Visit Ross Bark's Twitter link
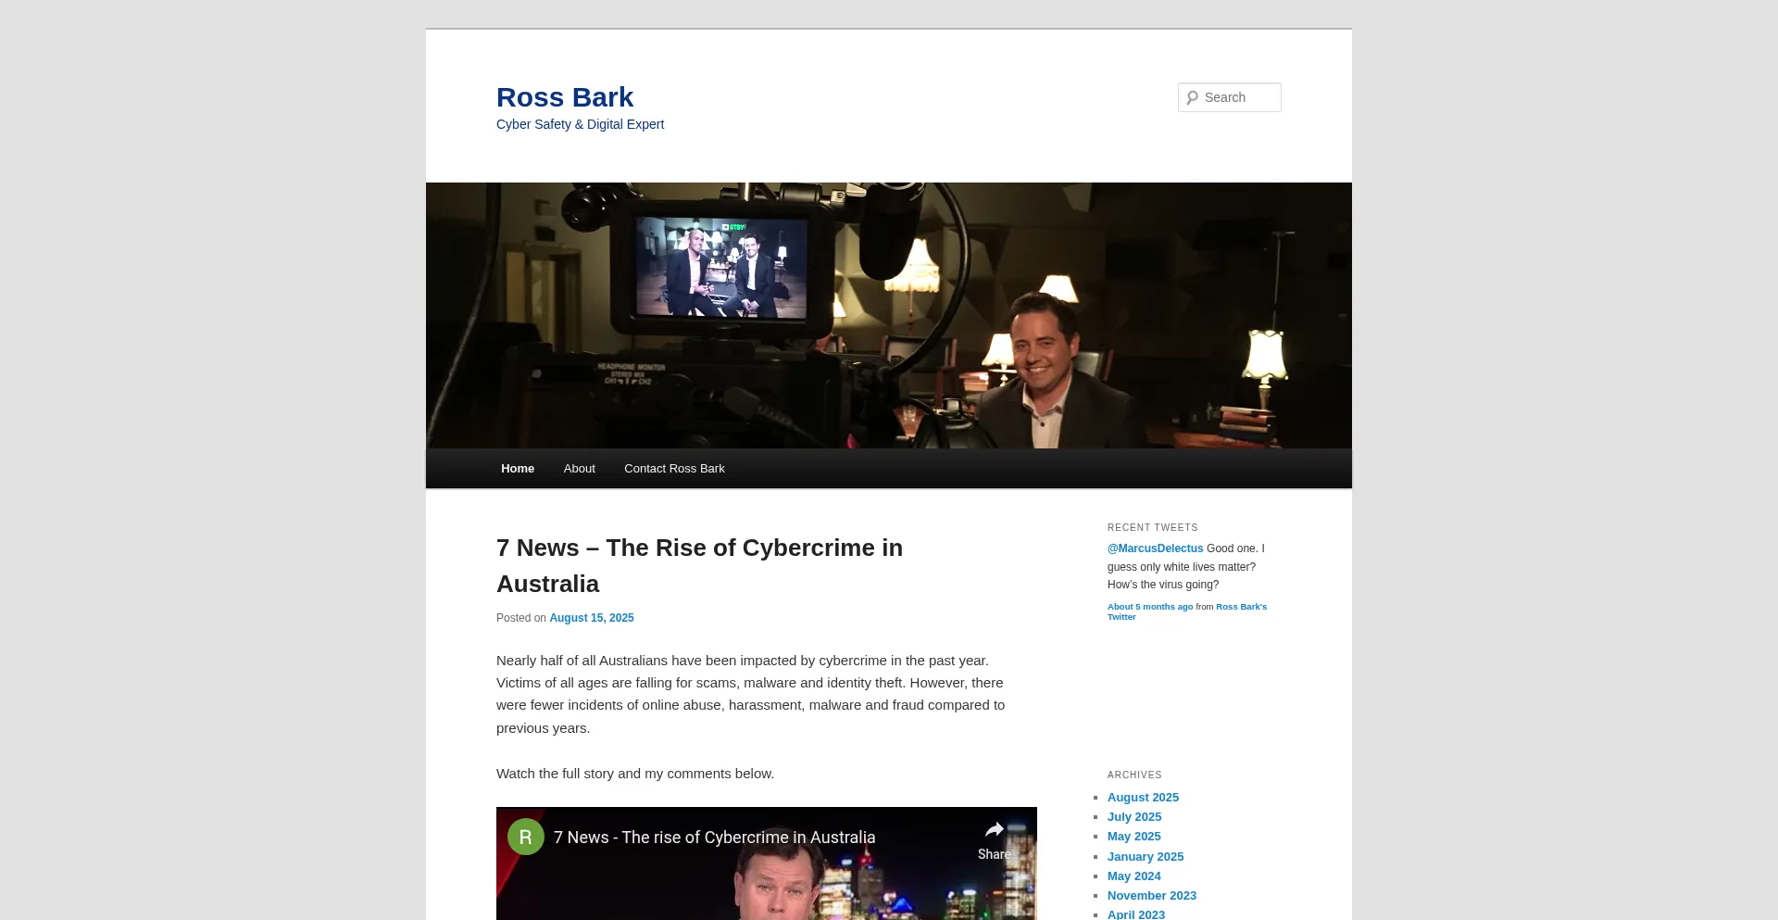This screenshot has height=920, width=1778. pyautogui.click(x=1187, y=611)
